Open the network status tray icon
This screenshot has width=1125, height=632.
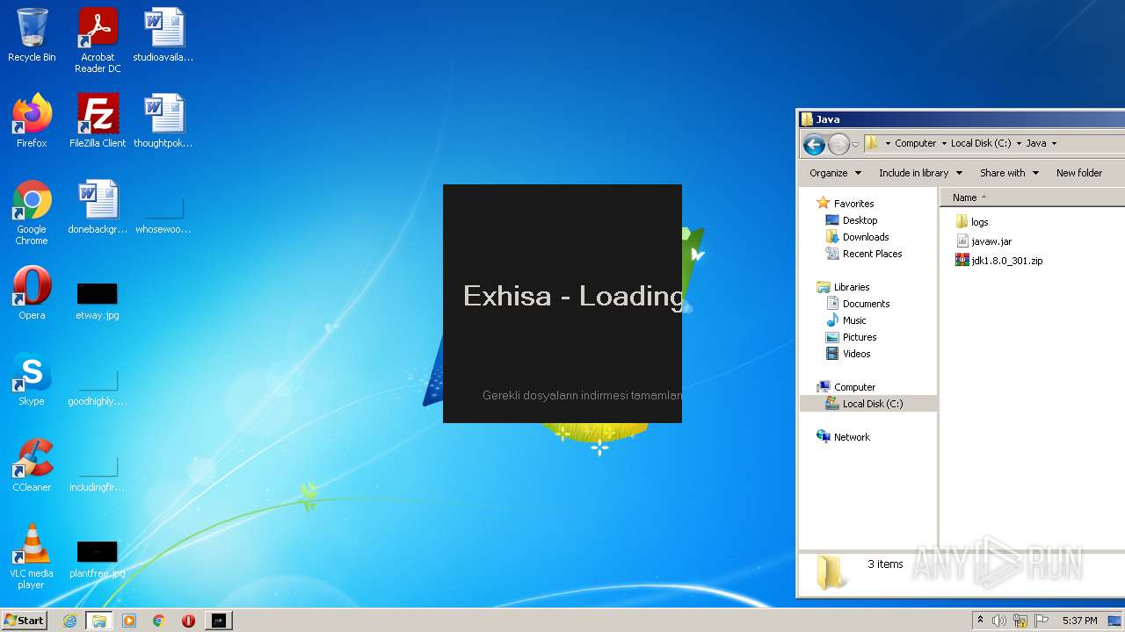coord(1020,621)
